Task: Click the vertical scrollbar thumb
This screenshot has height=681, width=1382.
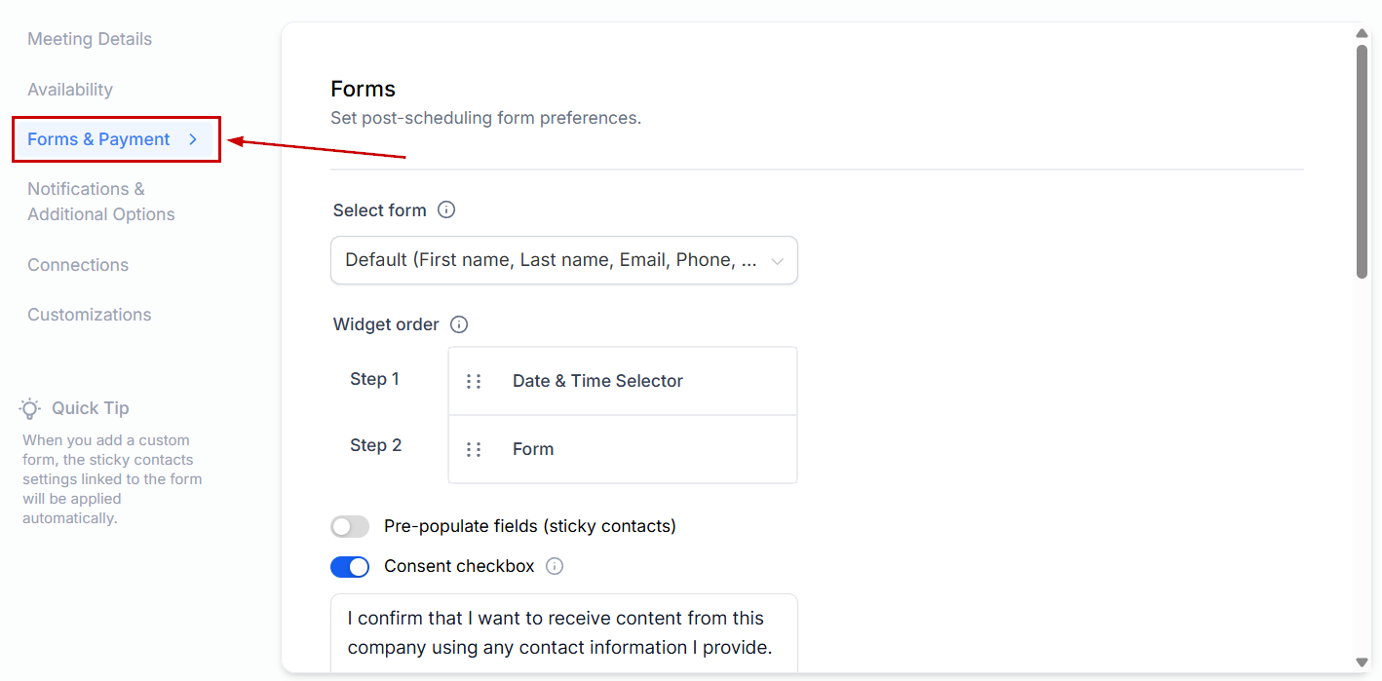Action: click(x=1363, y=161)
